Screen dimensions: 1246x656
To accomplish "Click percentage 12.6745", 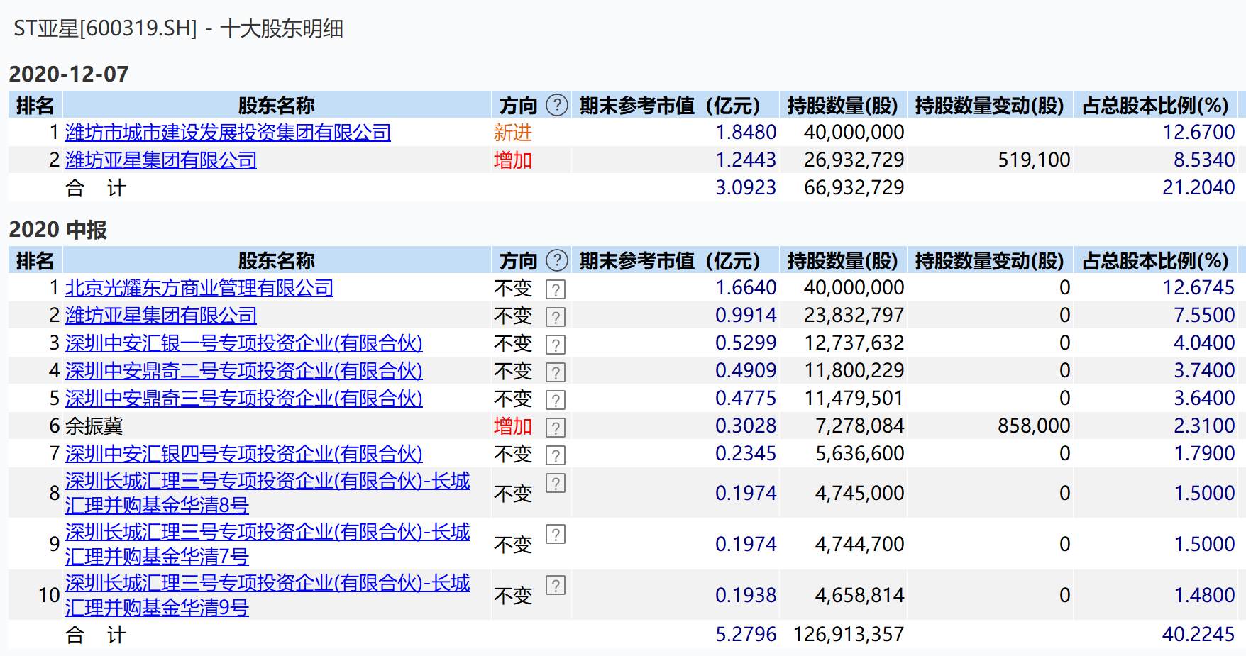I will coord(1198,287).
